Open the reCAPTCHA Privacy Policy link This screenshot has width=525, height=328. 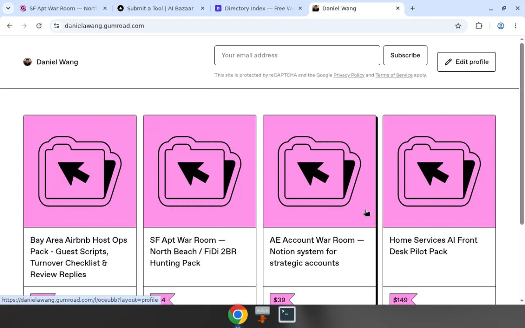(349, 75)
